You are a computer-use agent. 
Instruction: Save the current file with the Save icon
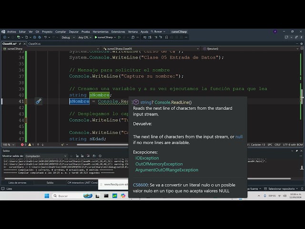[35, 37]
